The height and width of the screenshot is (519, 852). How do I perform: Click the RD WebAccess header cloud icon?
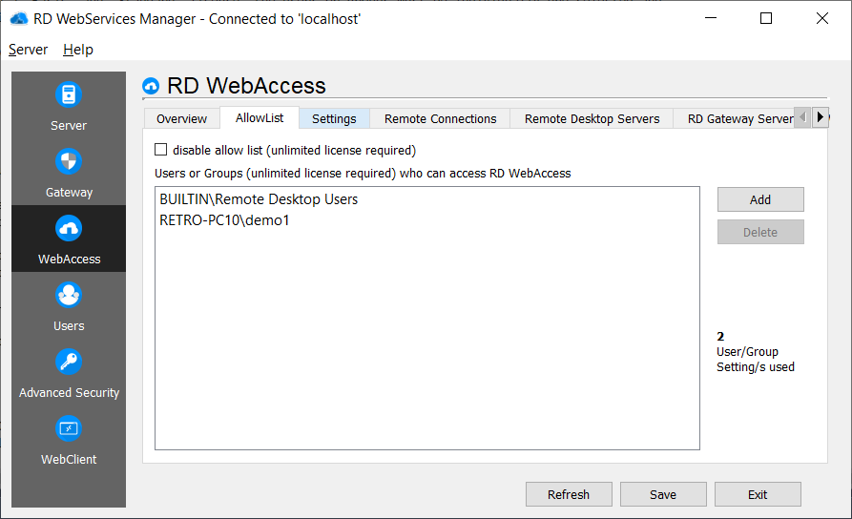click(151, 87)
